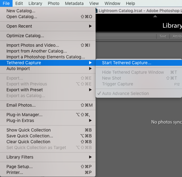Click Hide Tethered Capture Window item
The height and width of the screenshot is (177, 182).
point(139,72)
